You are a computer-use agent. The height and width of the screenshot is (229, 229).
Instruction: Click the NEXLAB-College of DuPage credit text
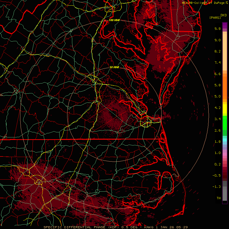[203, 3]
